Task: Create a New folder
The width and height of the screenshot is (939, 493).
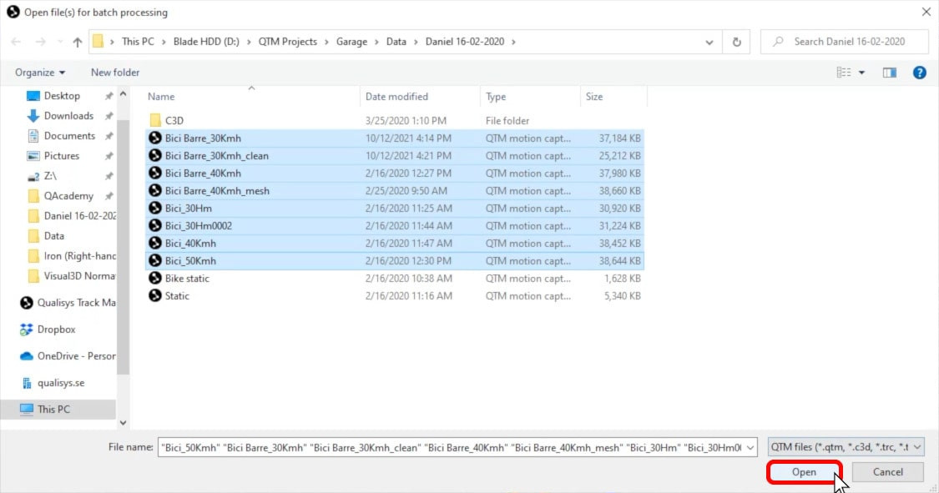Action: 115,73
